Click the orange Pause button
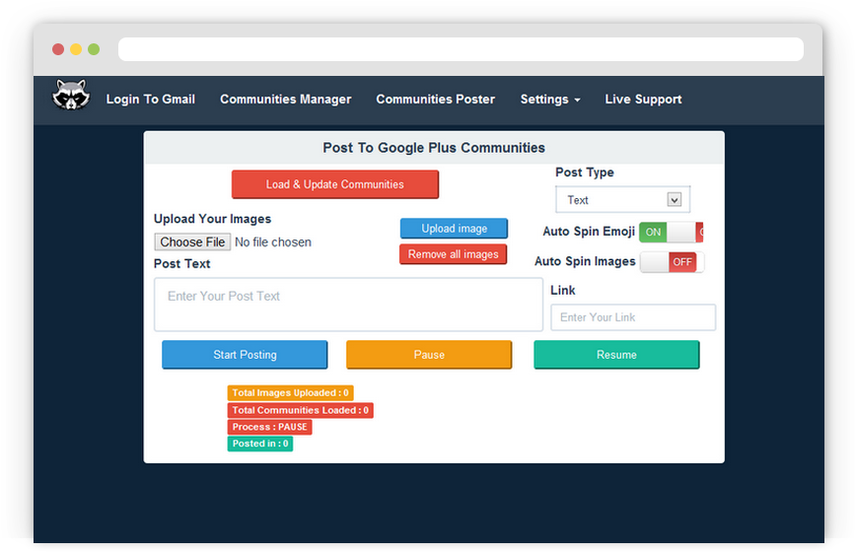This screenshot has height=552, width=855. 429,355
